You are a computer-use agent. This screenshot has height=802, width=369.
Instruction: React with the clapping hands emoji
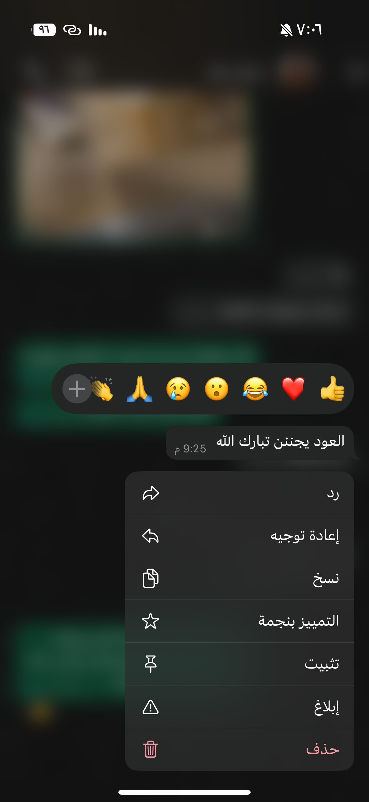click(102, 389)
